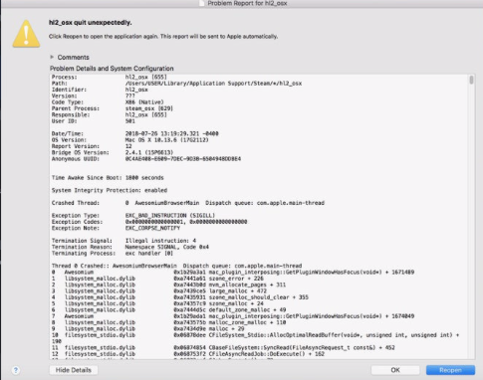This screenshot has width=483, height=380.
Task: Click 'Termination Signal:' Illegal instruction line
Action: tap(123, 241)
